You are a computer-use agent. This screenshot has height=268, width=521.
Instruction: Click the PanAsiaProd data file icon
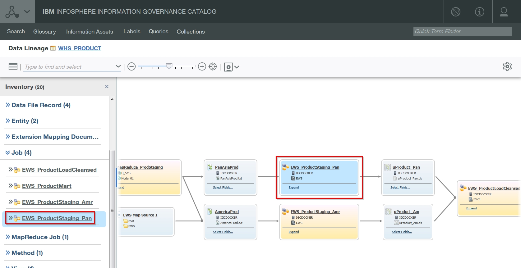pyautogui.click(x=210, y=167)
